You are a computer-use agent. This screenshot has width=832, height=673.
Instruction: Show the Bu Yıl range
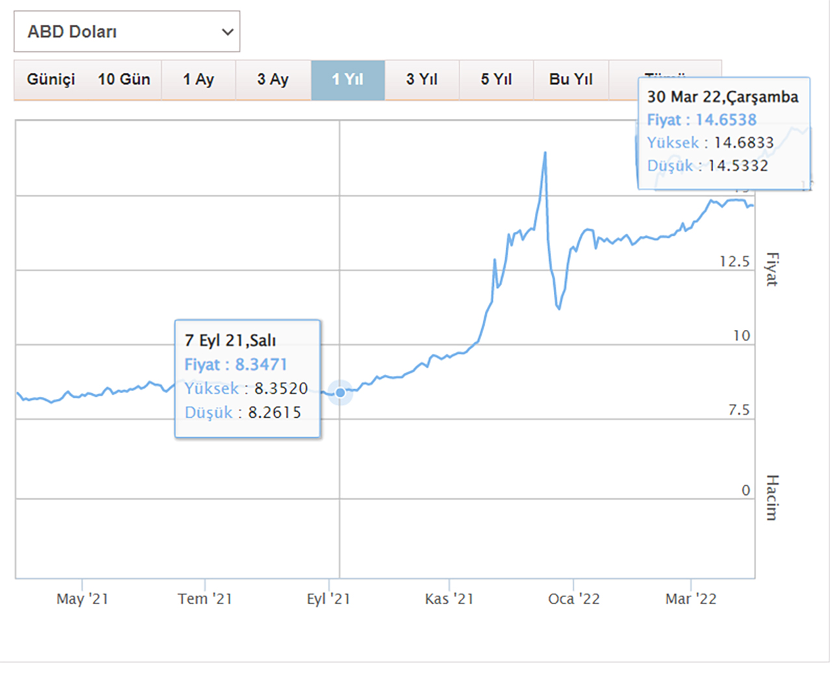tap(571, 79)
